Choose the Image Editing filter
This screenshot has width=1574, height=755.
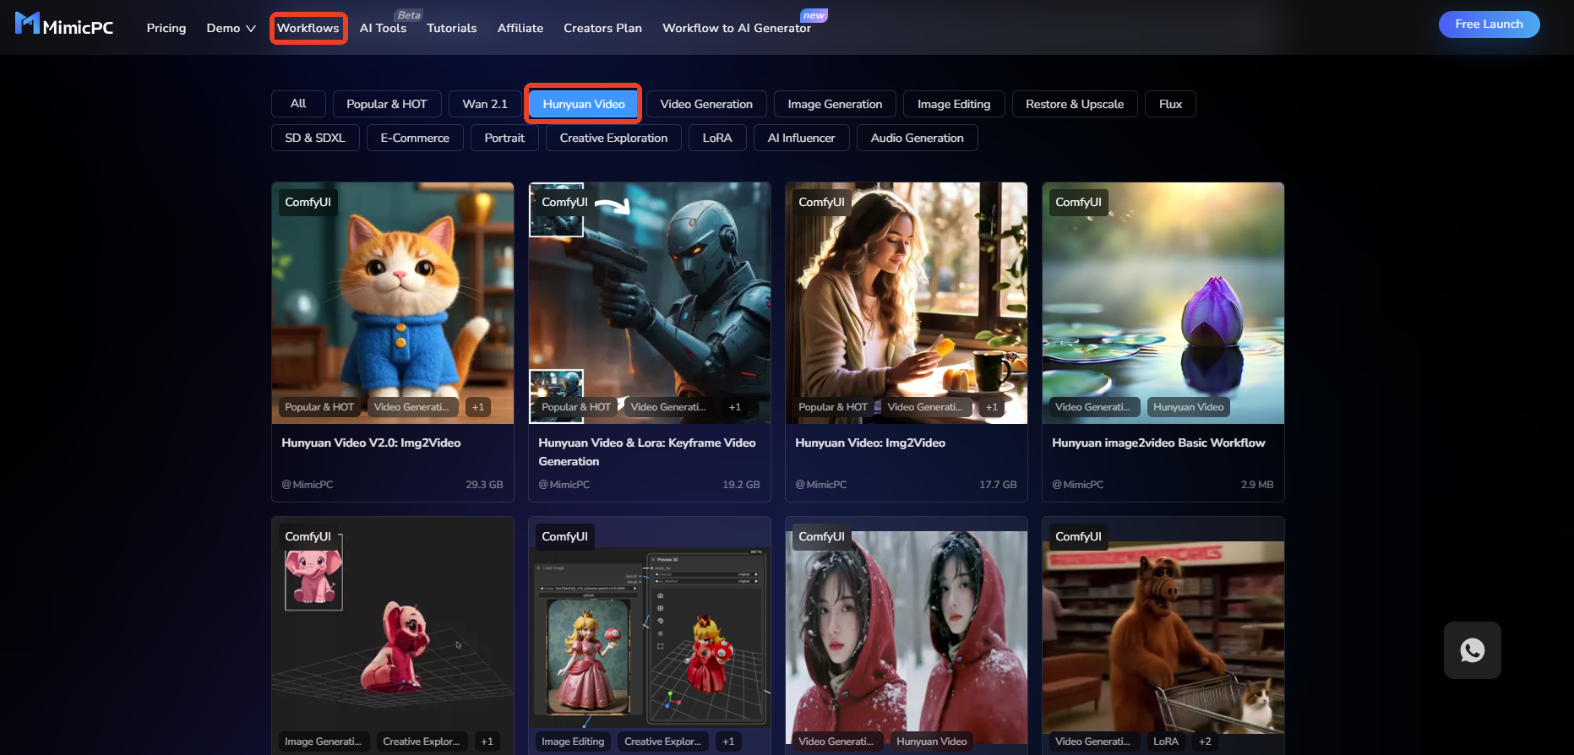point(954,104)
